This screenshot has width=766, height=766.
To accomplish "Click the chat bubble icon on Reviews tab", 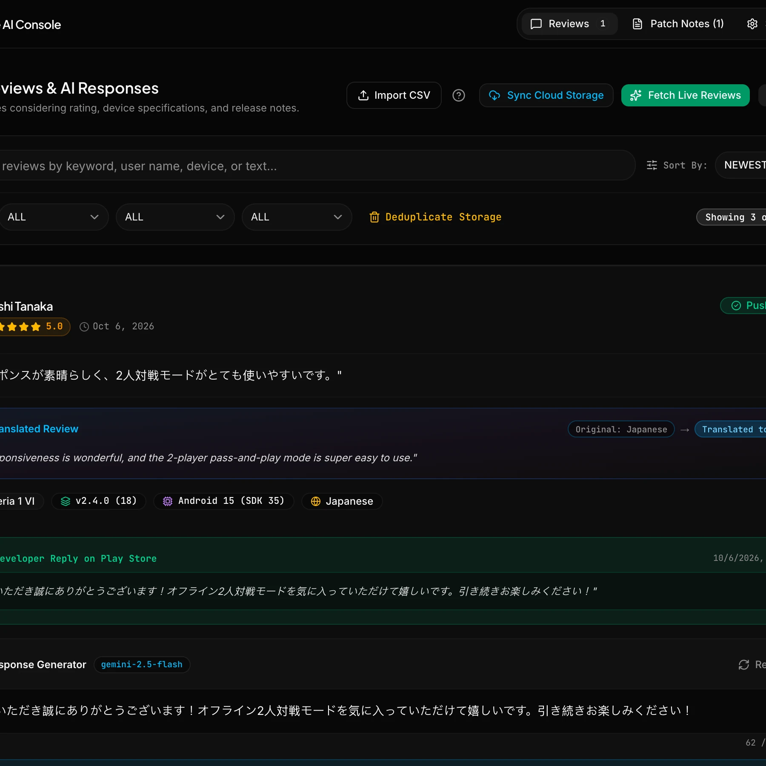I will [x=536, y=24].
